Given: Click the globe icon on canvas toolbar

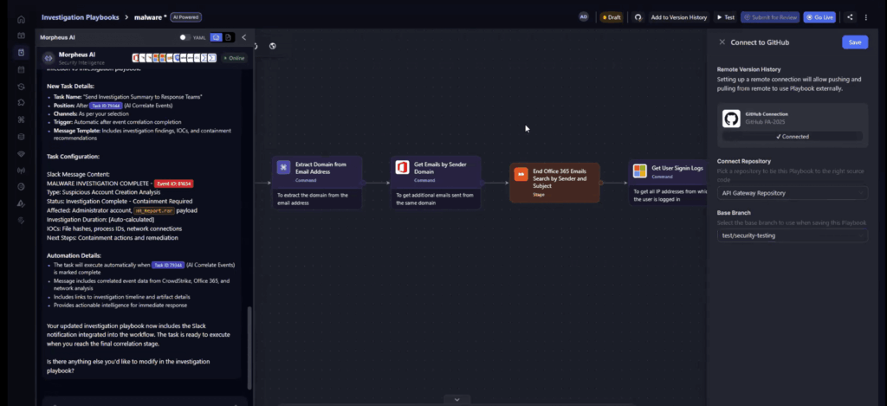Looking at the screenshot, I should (273, 46).
